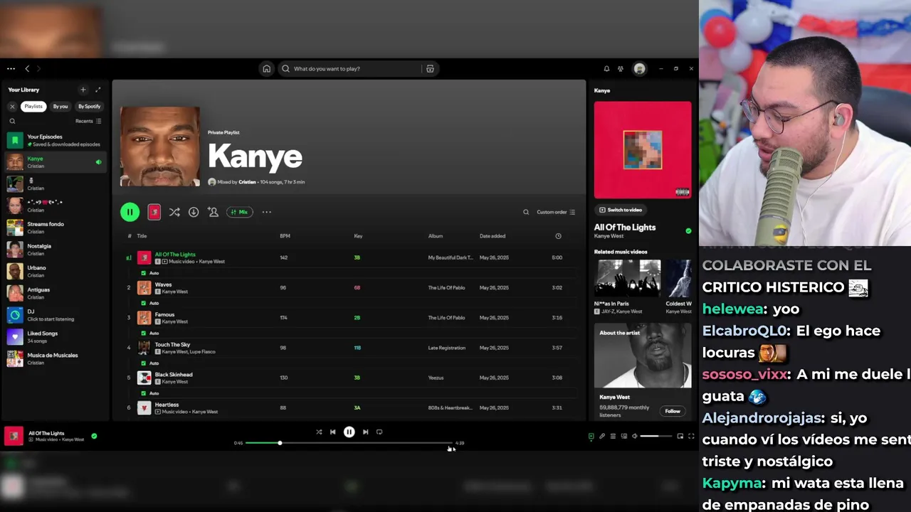Go back using the back arrow

coord(27,69)
